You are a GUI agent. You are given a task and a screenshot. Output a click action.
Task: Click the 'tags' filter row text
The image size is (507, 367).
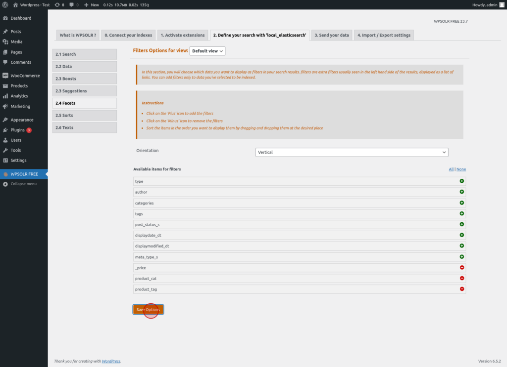(139, 214)
